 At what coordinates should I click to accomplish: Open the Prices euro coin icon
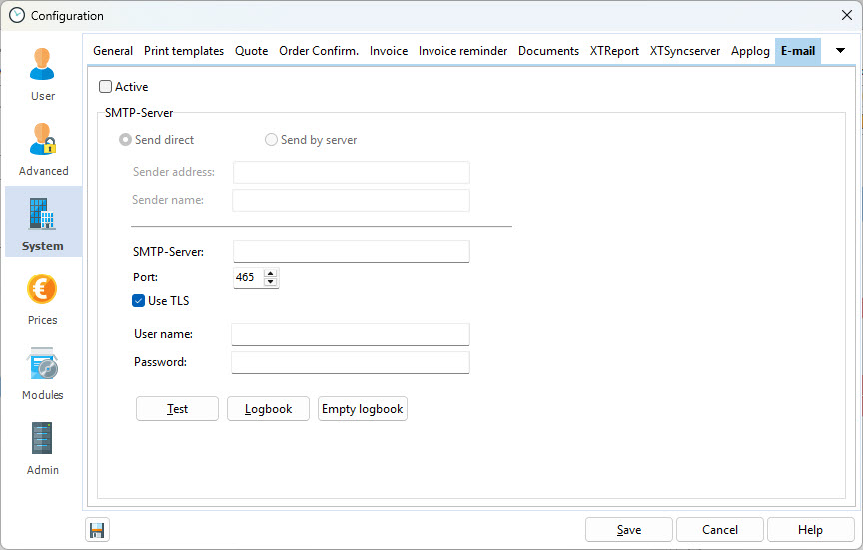pyautogui.click(x=43, y=289)
